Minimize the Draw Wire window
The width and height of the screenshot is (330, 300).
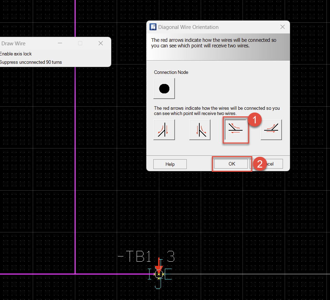click(60, 43)
